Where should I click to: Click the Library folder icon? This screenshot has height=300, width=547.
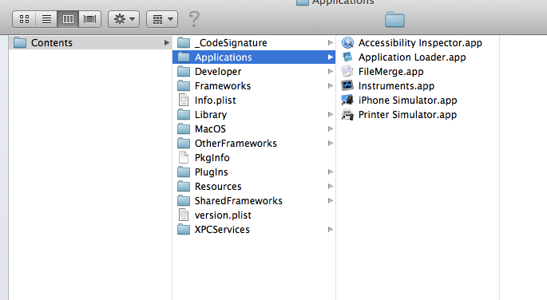184,114
